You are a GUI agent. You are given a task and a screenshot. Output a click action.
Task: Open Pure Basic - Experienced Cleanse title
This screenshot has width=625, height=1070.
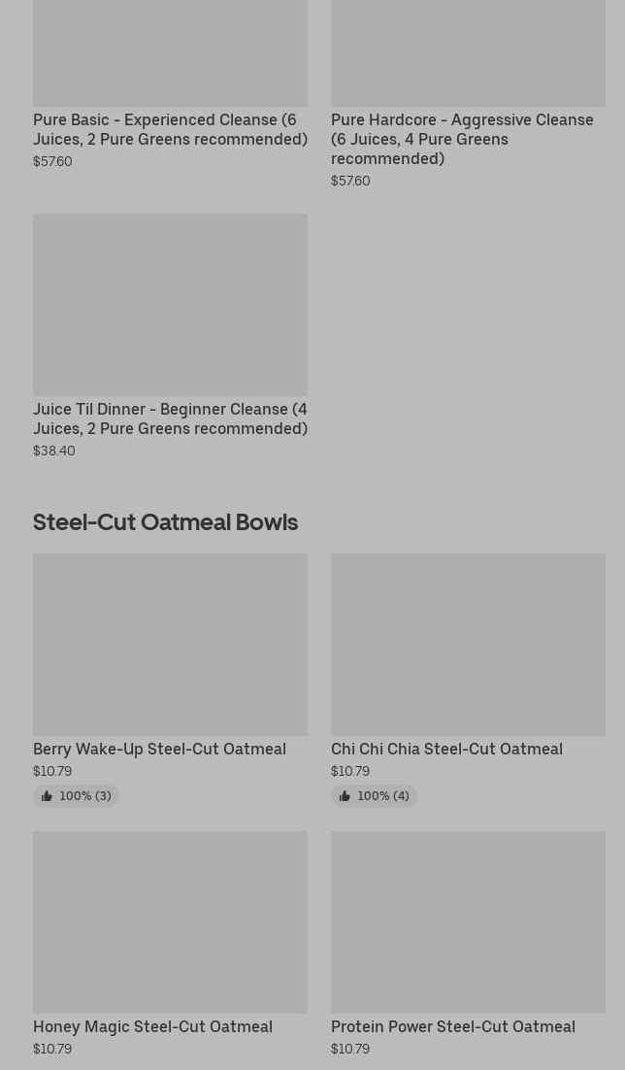(x=170, y=129)
